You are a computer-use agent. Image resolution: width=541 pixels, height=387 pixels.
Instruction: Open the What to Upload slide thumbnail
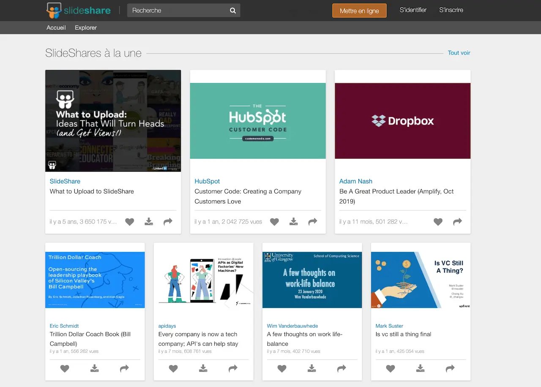pyautogui.click(x=113, y=121)
